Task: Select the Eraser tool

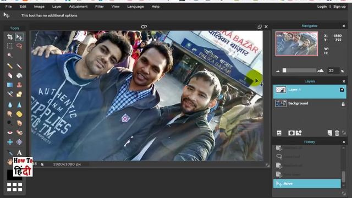Action: pos(10,75)
